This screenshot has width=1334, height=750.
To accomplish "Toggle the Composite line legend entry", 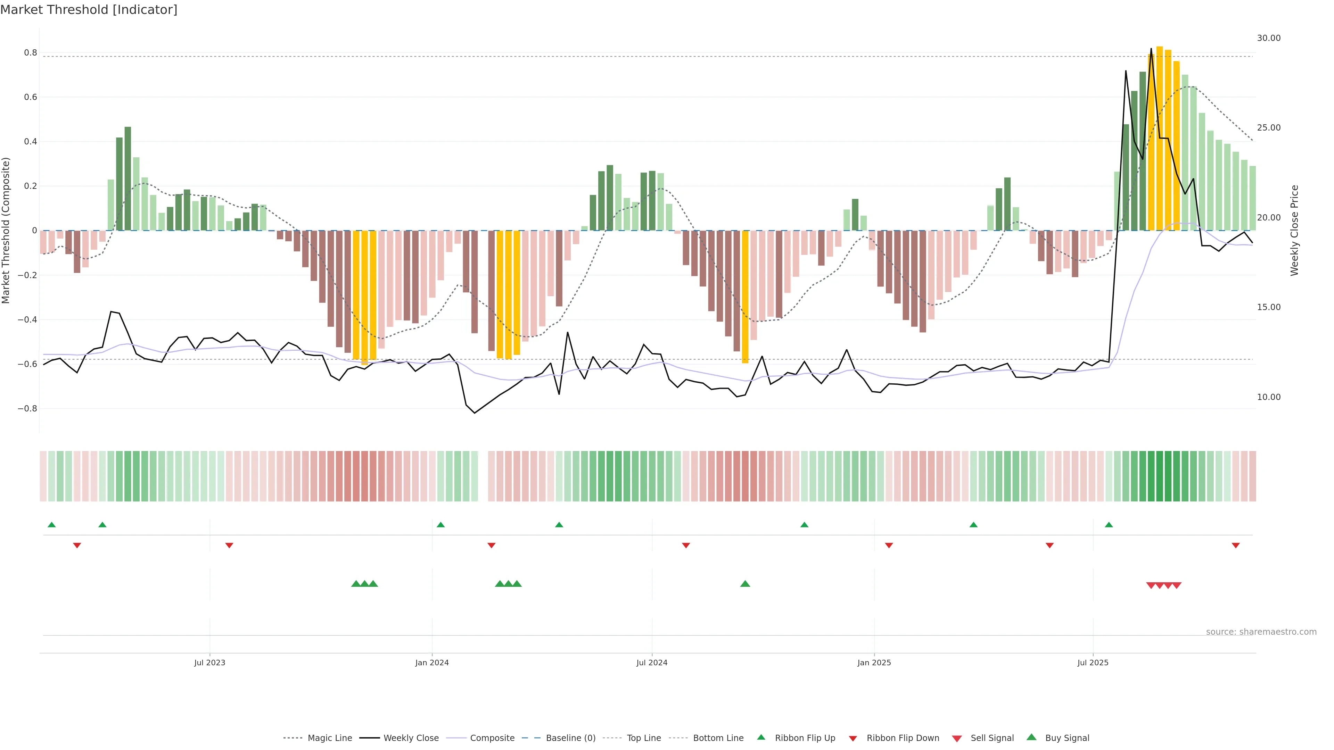I will click(492, 738).
